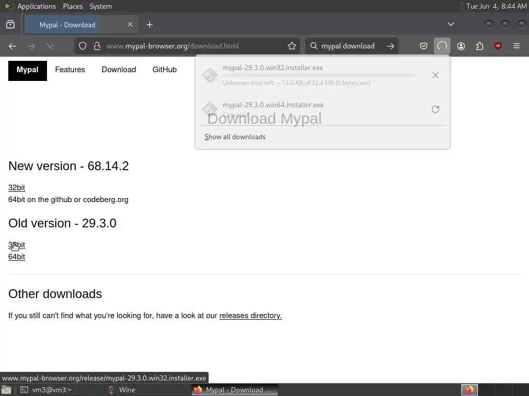Open the Save to Pocket button
This screenshot has height=396, width=529.
(x=424, y=46)
